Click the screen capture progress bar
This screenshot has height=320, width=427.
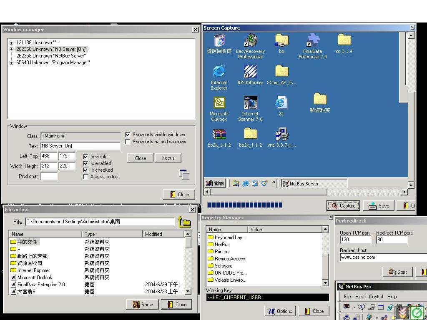[245, 205]
